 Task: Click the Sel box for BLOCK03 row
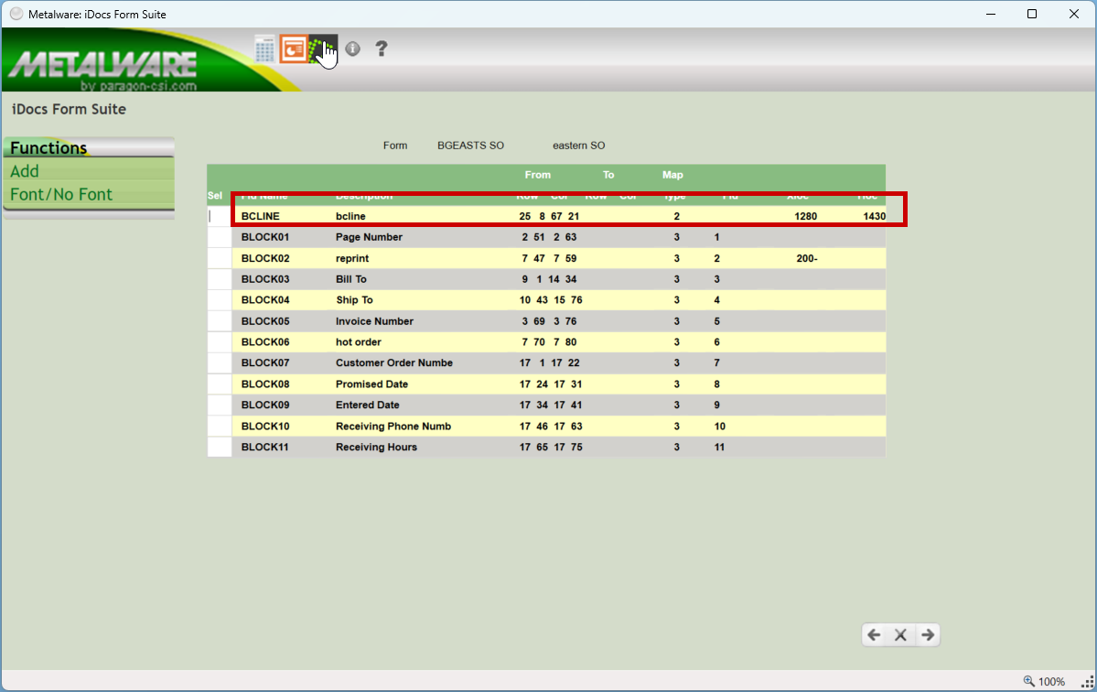click(219, 279)
